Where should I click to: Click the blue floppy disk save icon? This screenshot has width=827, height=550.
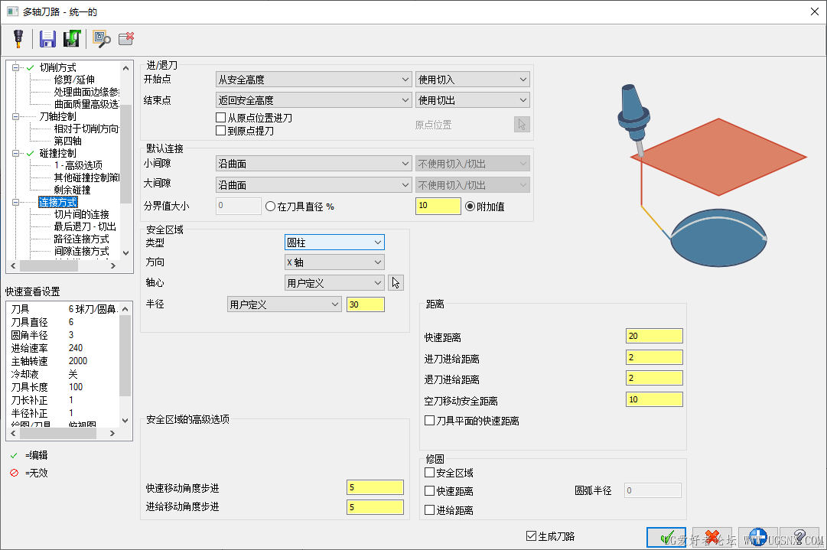[x=47, y=38]
